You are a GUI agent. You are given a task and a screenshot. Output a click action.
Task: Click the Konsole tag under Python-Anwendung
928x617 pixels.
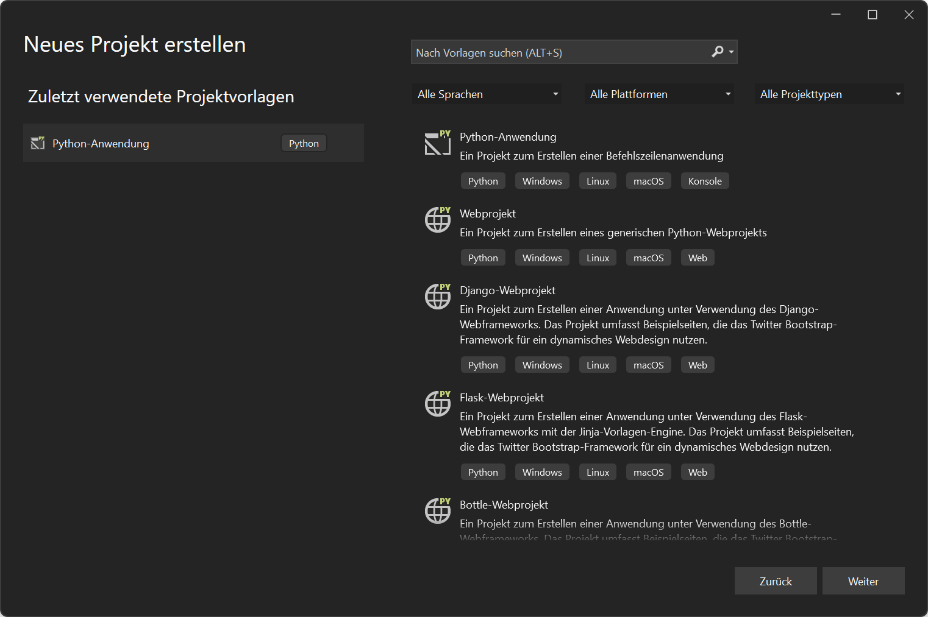click(x=704, y=180)
